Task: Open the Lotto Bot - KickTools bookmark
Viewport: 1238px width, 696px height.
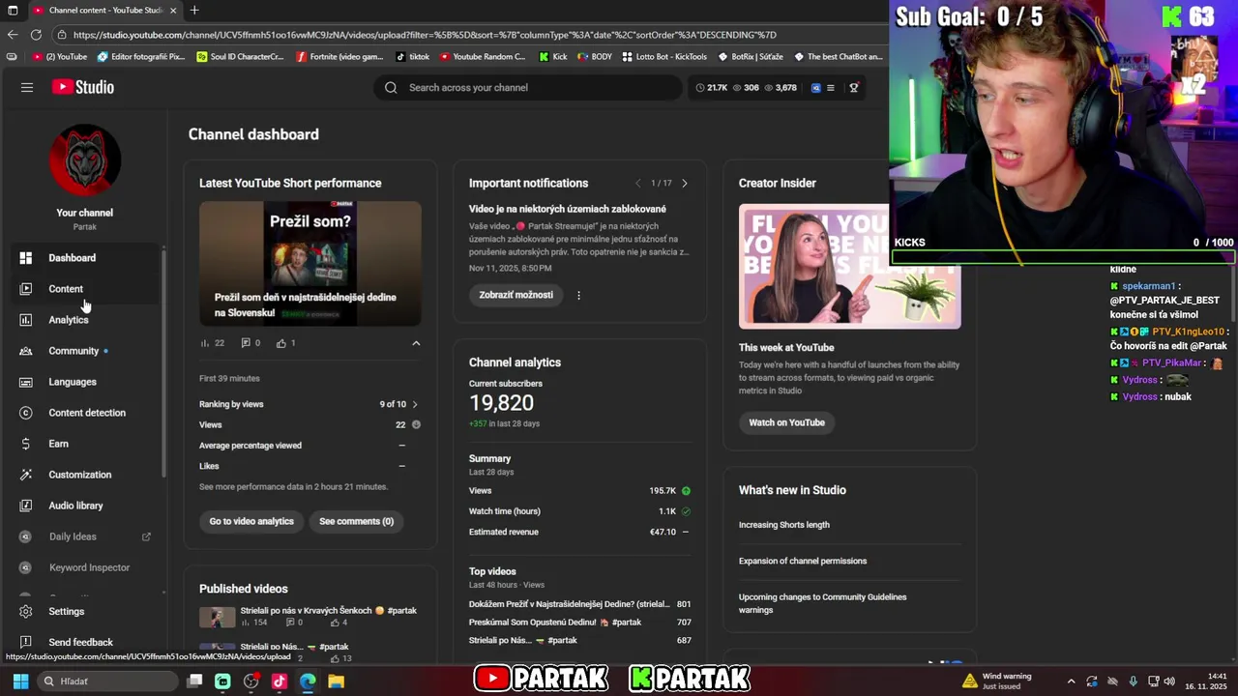Action: pos(664,57)
